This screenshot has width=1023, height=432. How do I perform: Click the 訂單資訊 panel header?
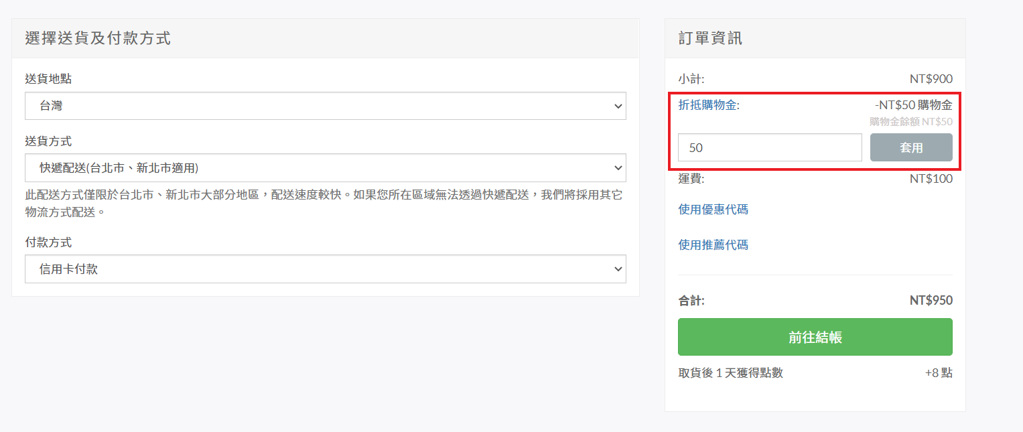(x=710, y=38)
